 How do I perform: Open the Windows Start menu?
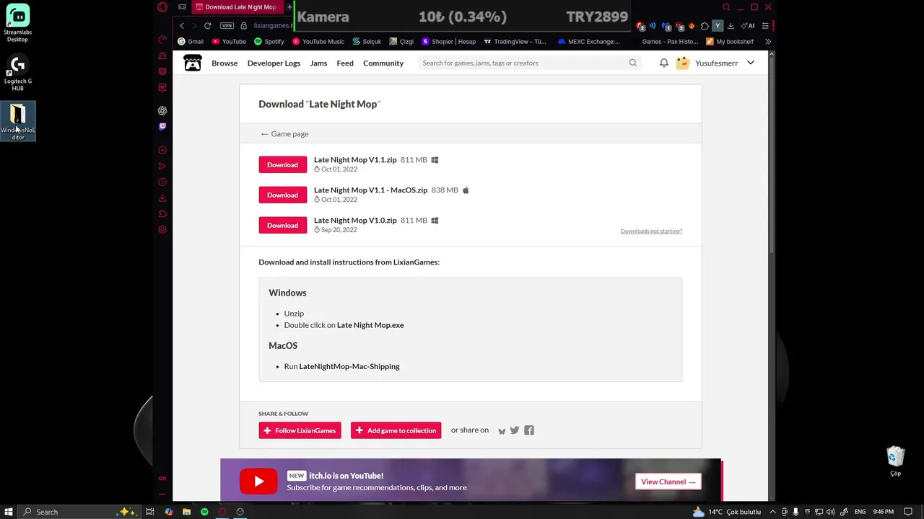pos(9,512)
